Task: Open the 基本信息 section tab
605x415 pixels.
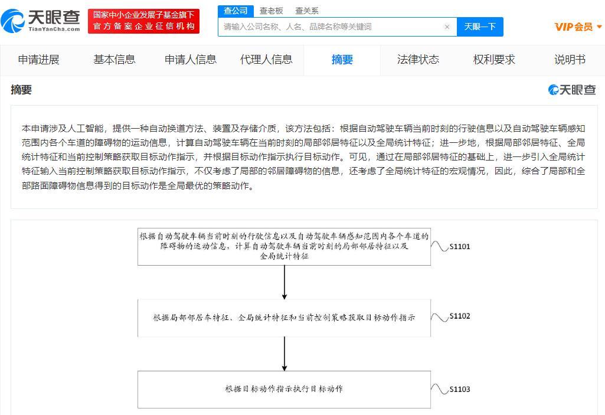Action: (x=114, y=60)
